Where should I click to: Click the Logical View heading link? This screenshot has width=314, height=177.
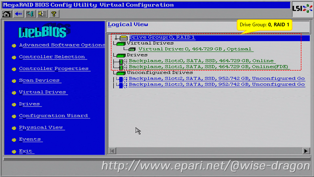128,24
